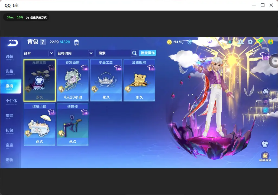278x195 pixels.
Task: Click the shirt level badge on 春棠百露
Action: (84, 68)
